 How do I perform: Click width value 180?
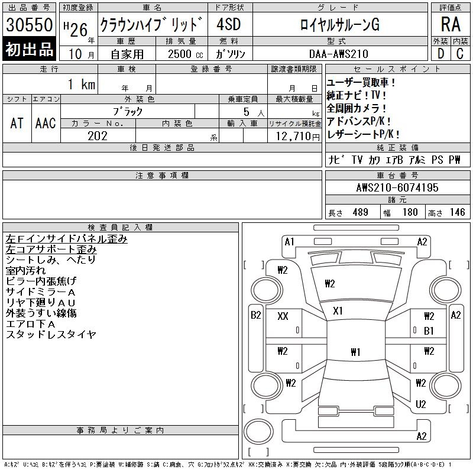pyautogui.click(x=410, y=212)
